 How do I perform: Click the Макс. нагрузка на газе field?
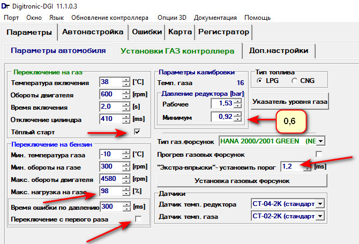click(x=111, y=191)
